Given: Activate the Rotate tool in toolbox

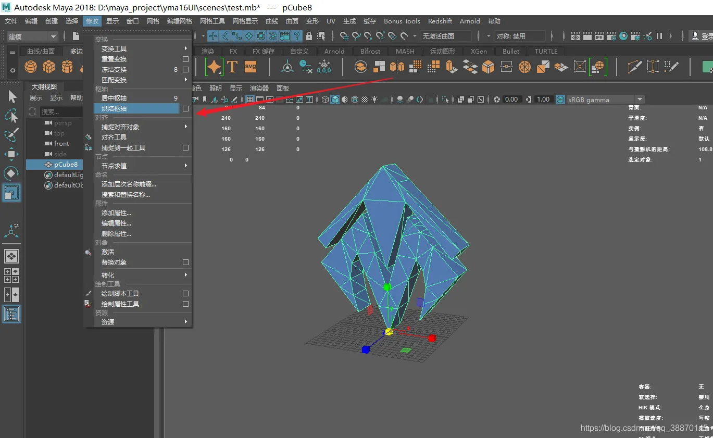Looking at the screenshot, I should click(11, 173).
